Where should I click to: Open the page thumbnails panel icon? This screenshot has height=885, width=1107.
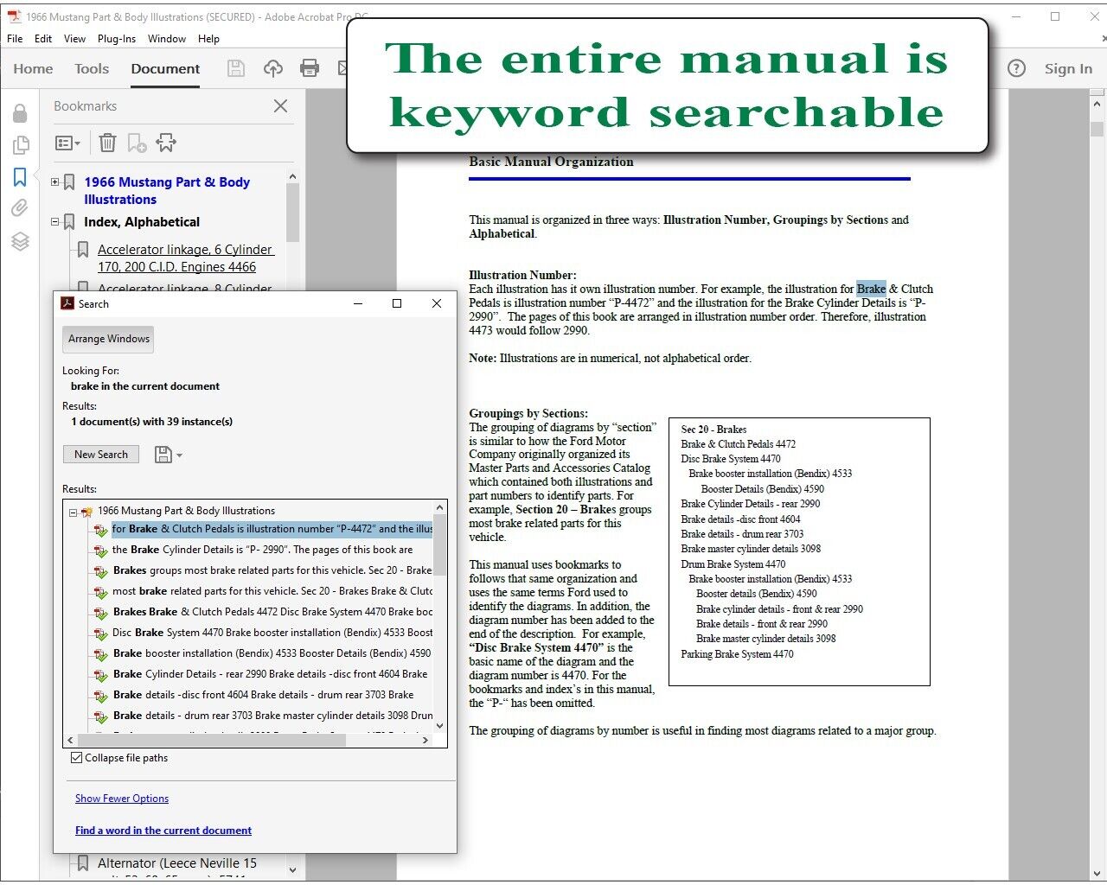point(20,145)
